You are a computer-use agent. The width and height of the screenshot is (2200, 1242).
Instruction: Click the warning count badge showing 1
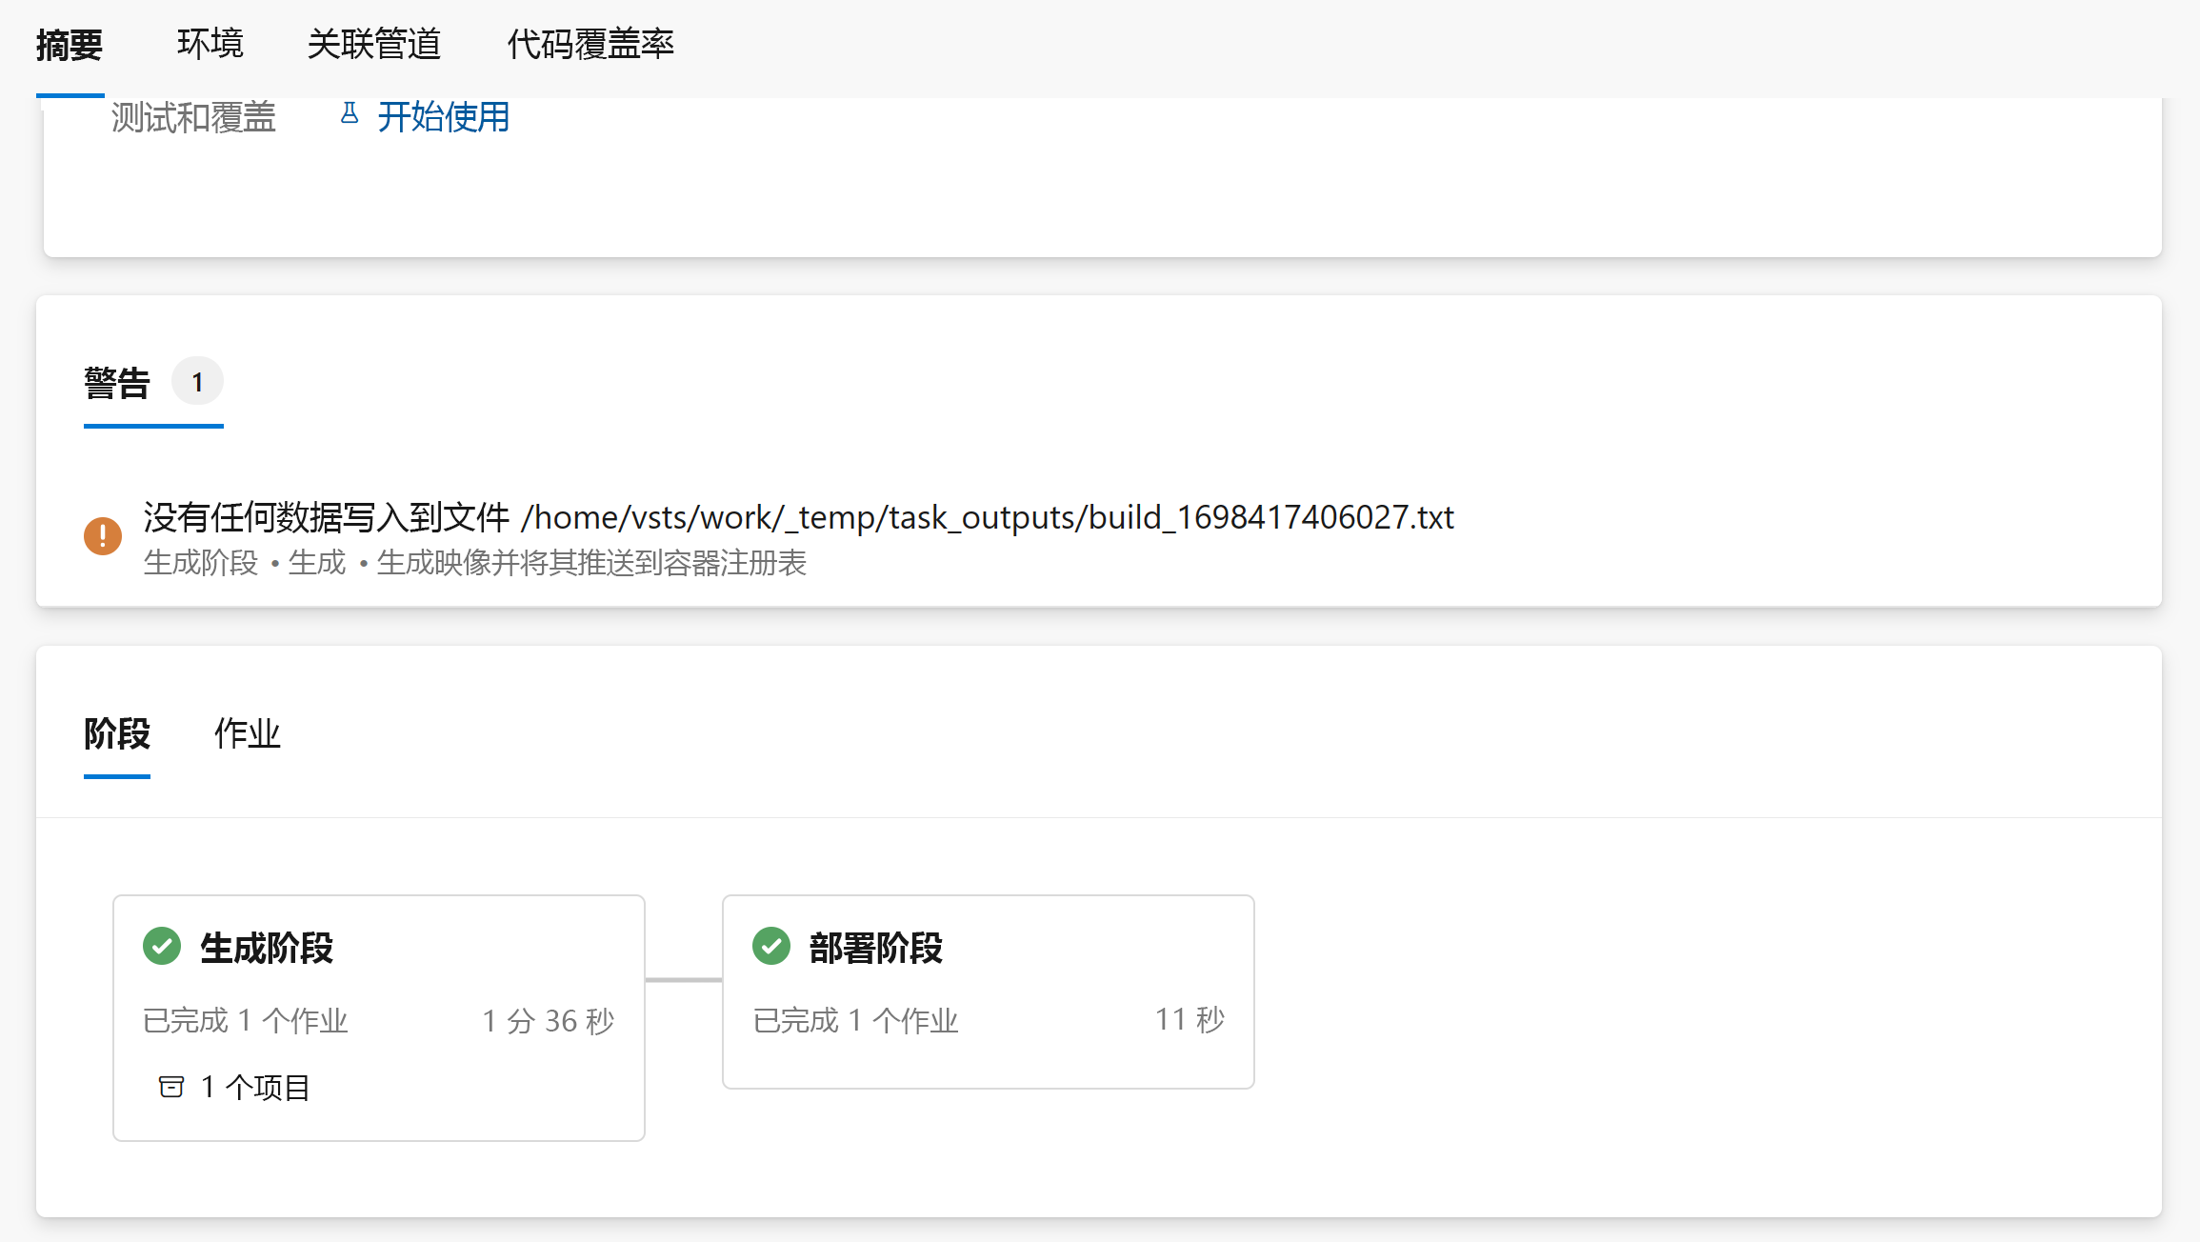[197, 382]
